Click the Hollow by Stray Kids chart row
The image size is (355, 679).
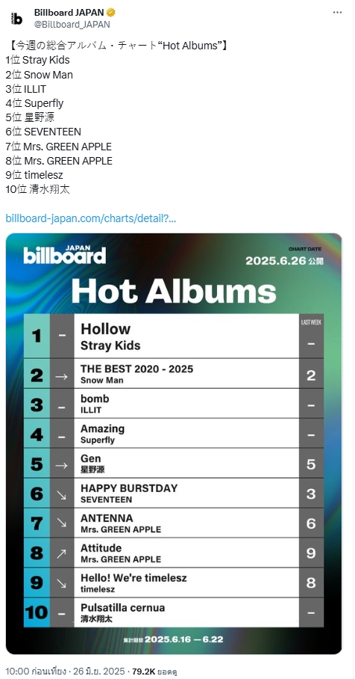coord(186,337)
